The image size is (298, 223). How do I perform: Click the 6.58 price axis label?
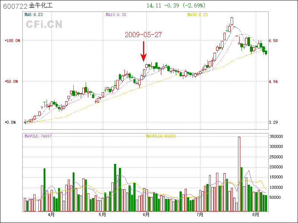tap(273, 41)
